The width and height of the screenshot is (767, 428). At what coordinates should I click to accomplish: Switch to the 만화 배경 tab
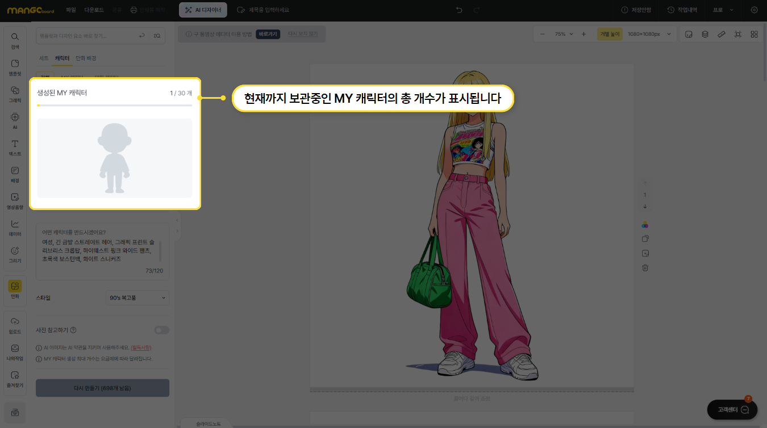[86, 58]
